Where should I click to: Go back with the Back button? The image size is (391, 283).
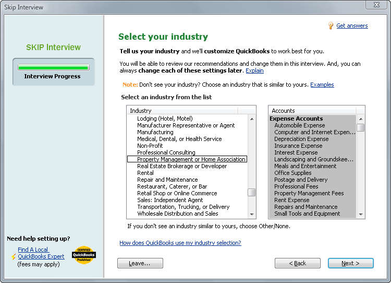point(297,263)
